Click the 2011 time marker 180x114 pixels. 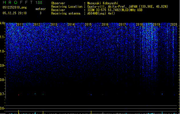(19, 24)
